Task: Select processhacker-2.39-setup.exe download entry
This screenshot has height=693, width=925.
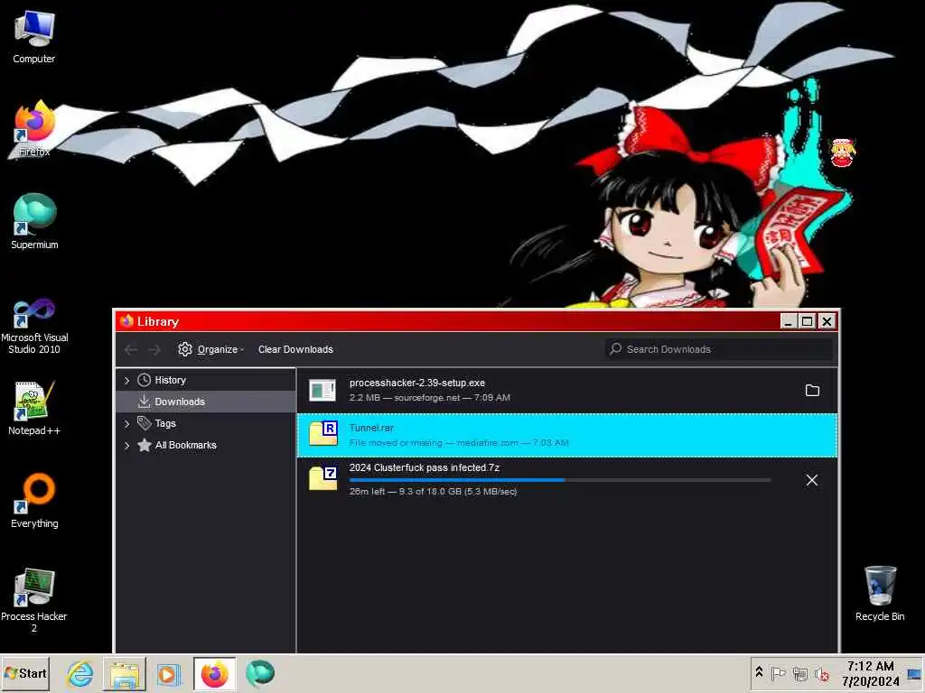Action: [x=567, y=390]
